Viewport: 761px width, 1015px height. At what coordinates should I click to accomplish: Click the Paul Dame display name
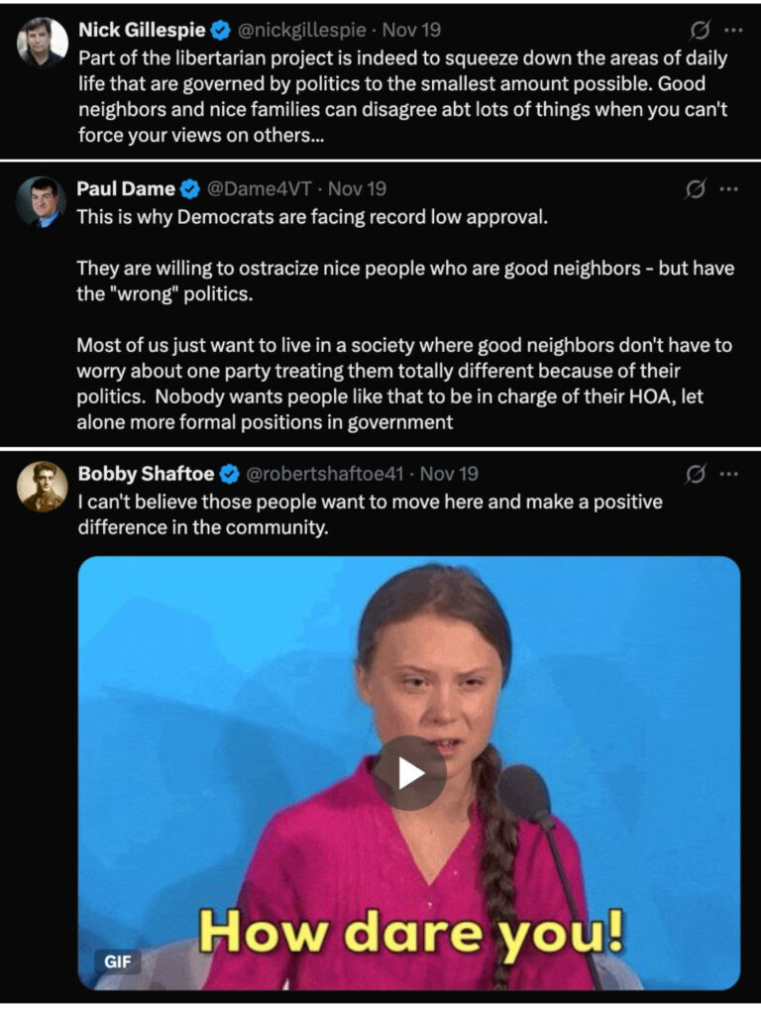(x=126, y=188)
